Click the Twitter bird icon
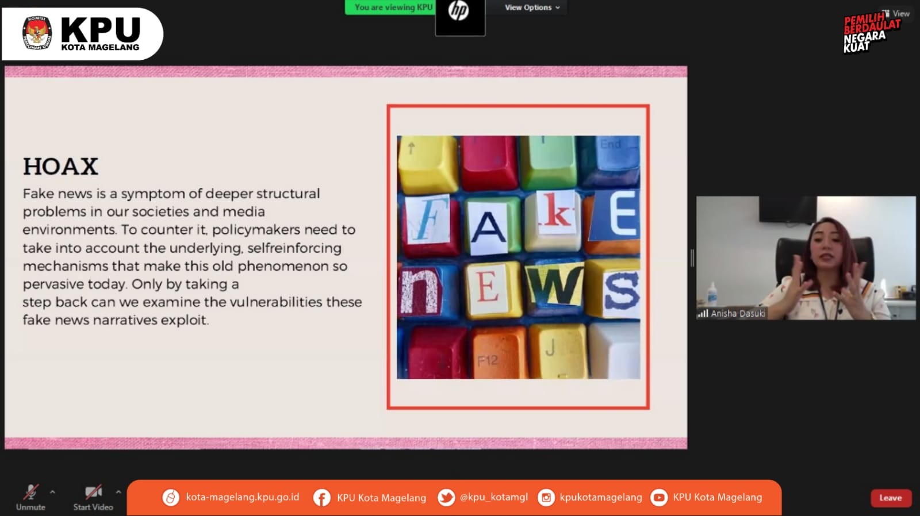Image resolution: width=920 pixels, height=516 pixels. click(x=446, y=498)
